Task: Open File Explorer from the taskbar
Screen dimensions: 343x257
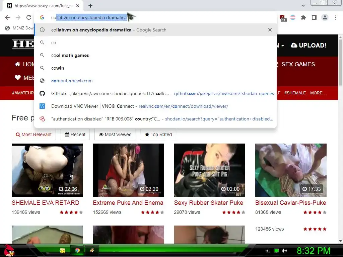Action: (63, 250)
